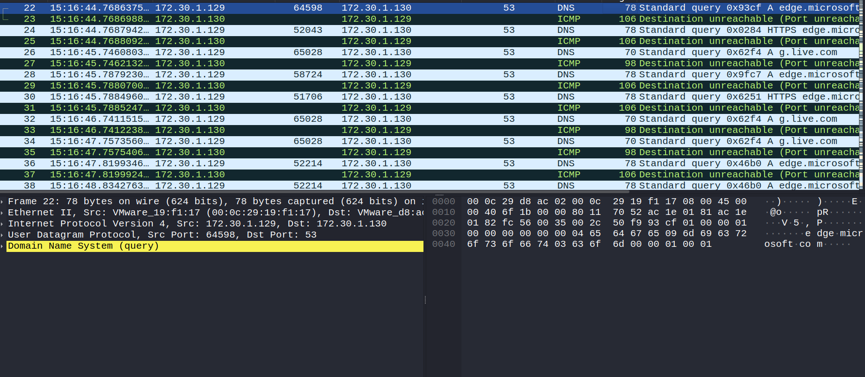Select packet 26 g.live.com query
This screenshot has width=865, height=377.
click(429, 52)
